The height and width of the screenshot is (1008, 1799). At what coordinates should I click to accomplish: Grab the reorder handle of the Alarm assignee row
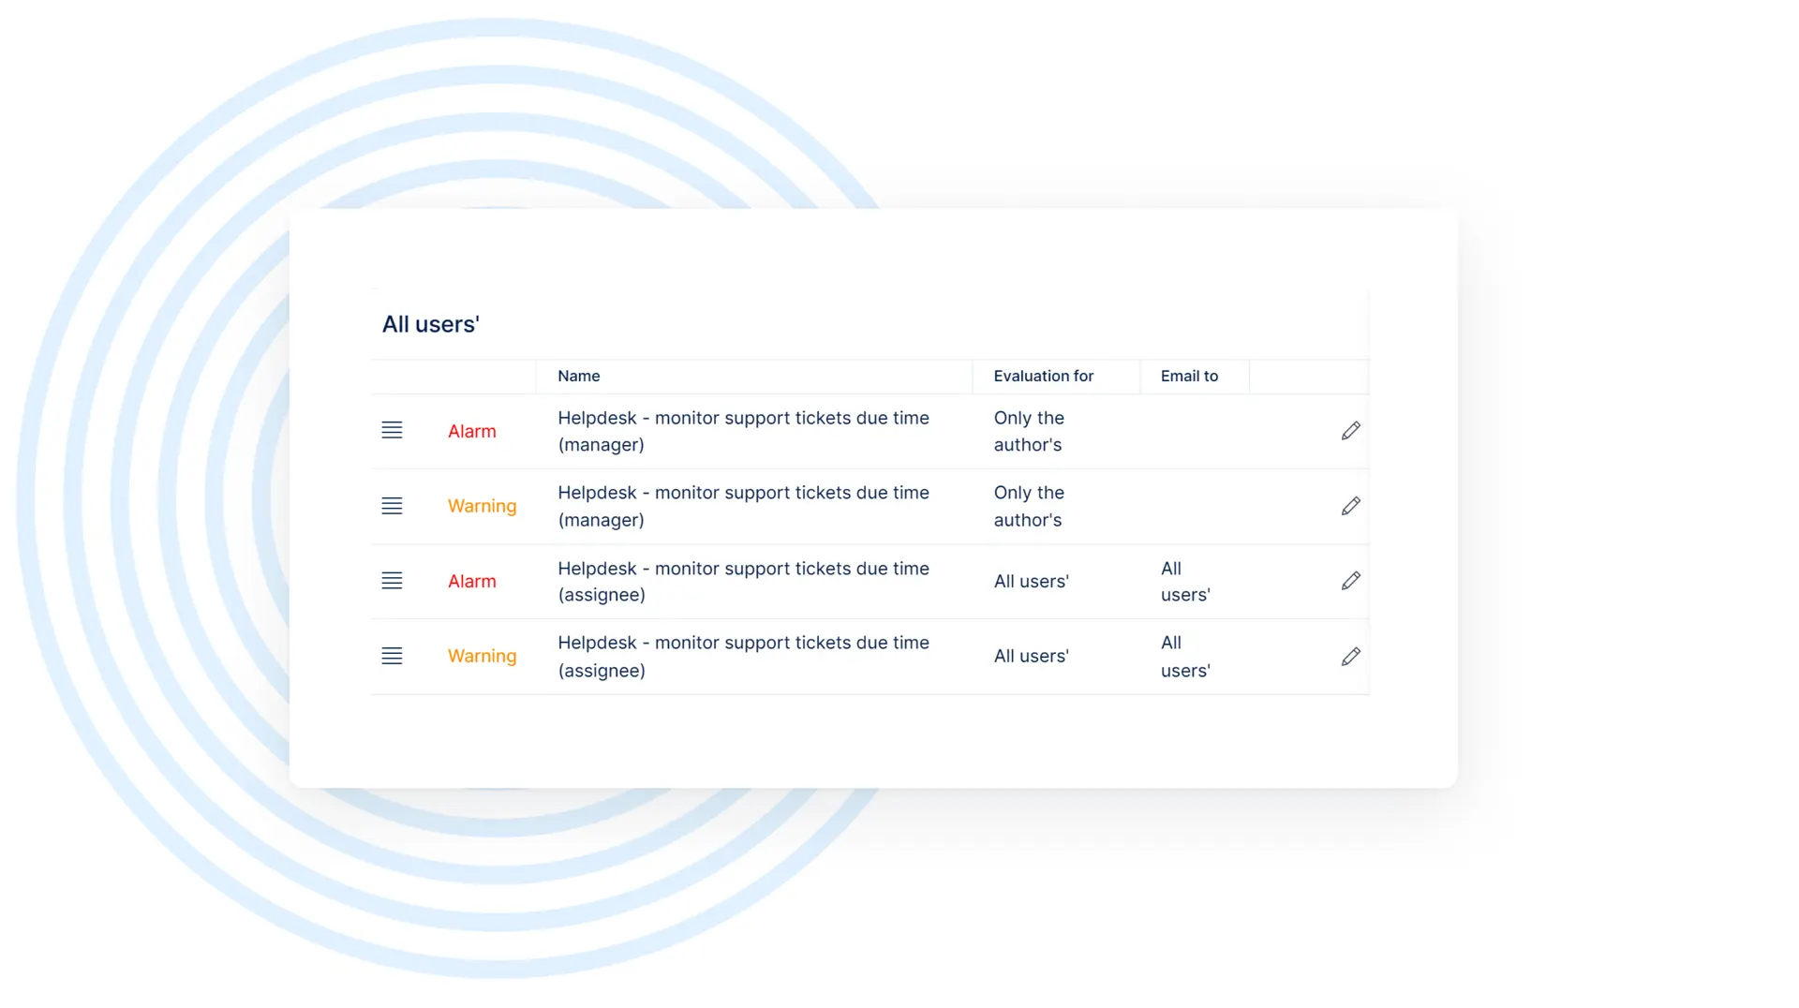coord(392,581)
